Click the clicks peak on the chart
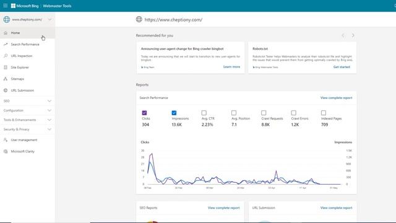Viewport: 396px width, 223px height. coord(152,154)
